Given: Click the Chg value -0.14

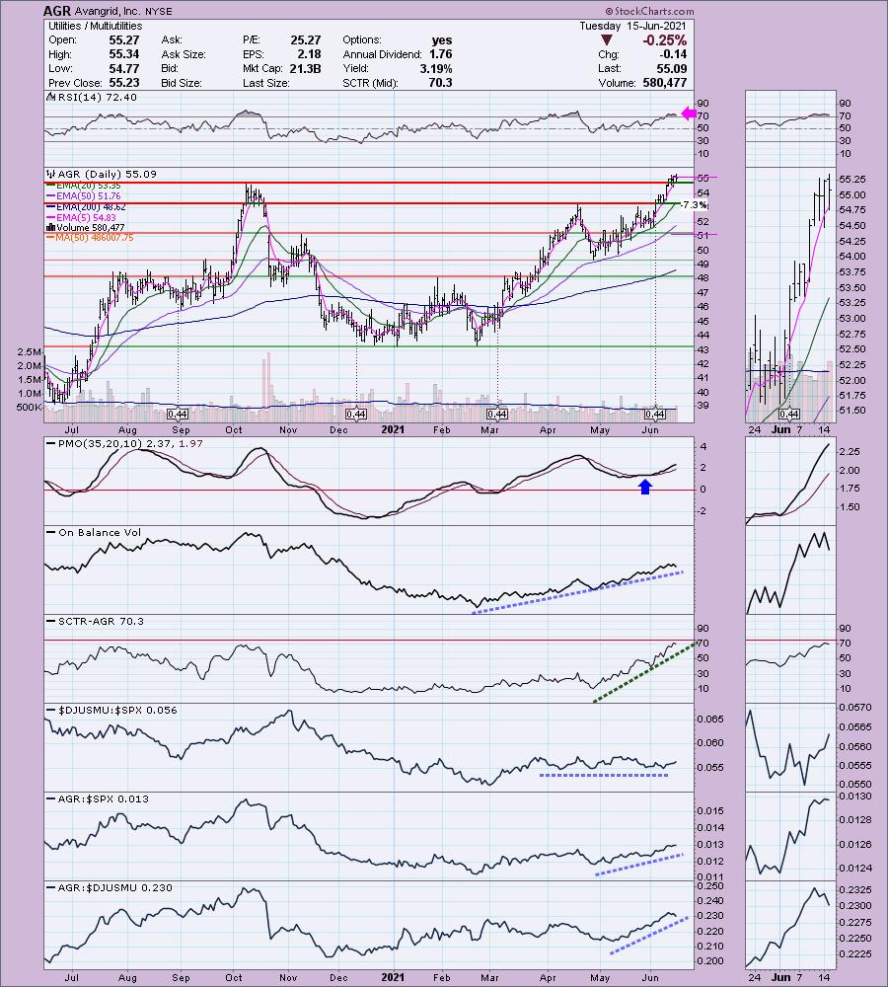Looking at the screenshot, I should [x=673, y=54].
